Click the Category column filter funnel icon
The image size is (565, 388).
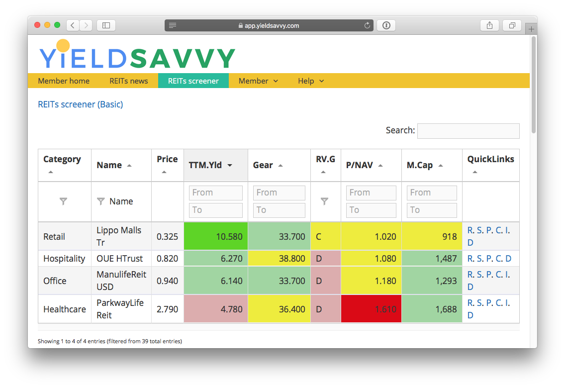[63, 201]
